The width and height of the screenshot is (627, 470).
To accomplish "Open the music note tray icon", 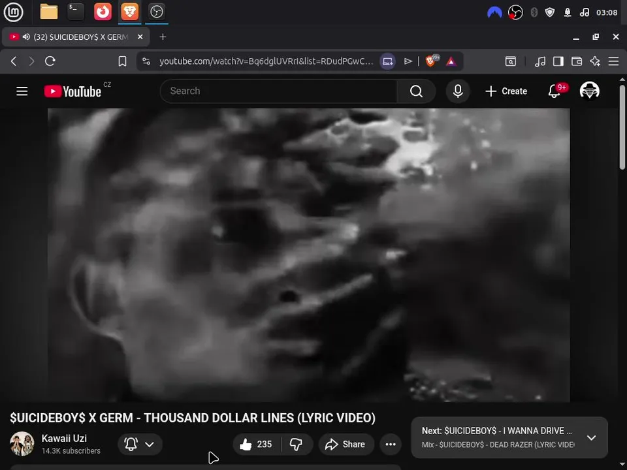I will pyautogui.click(x=584, y=13).
